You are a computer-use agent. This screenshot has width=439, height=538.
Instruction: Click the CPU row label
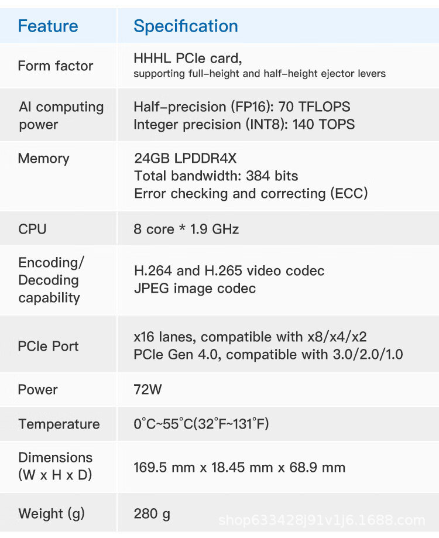coord(32,229)
